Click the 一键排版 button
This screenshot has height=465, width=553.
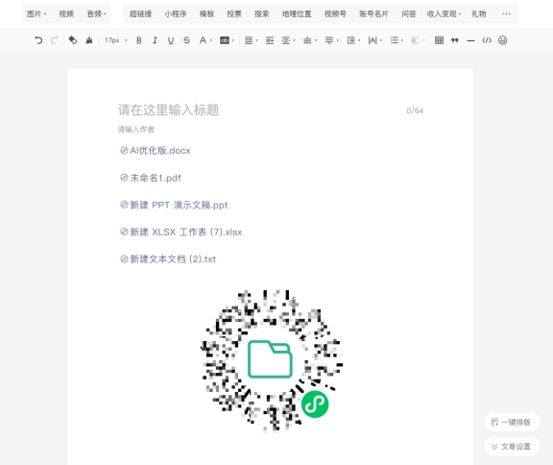pyautogui.click(x=512, y=422)
